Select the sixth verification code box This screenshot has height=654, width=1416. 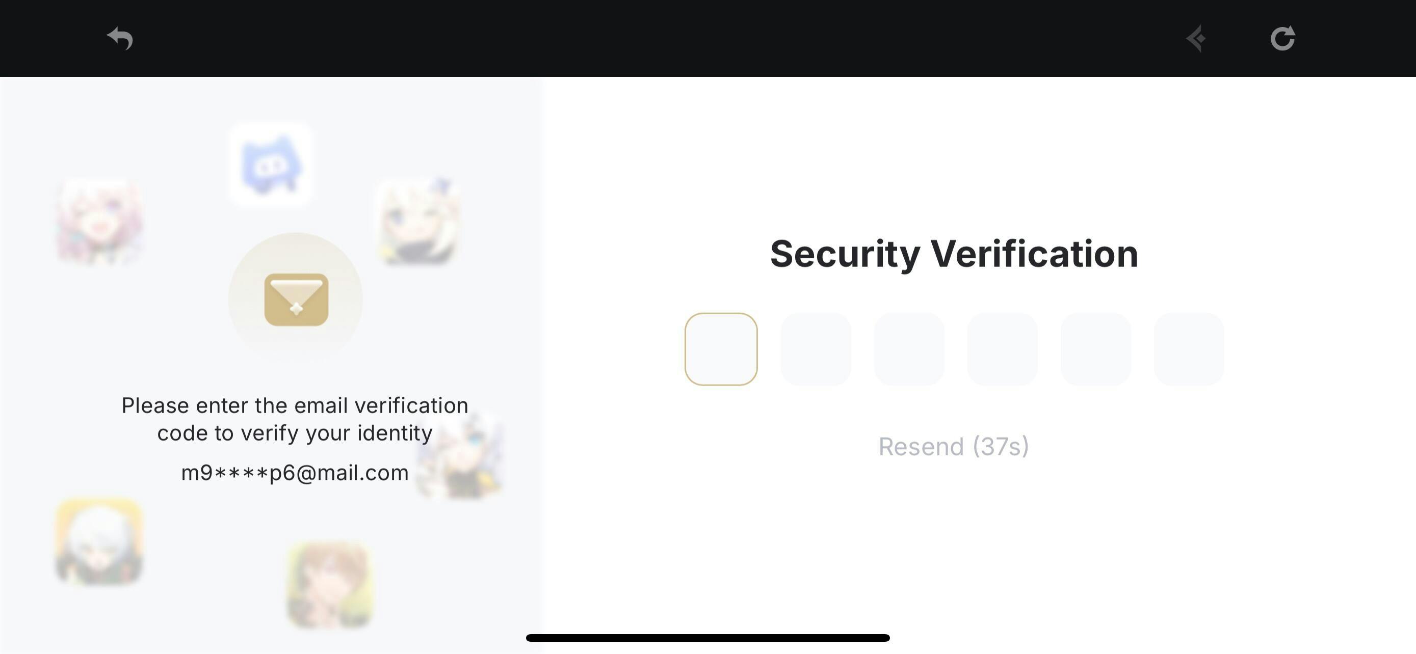[x=1189, y=349]
